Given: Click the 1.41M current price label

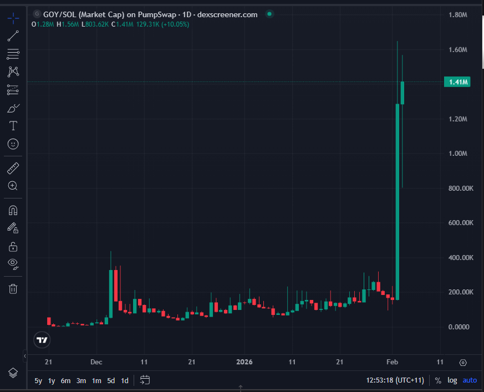Looking at the screenshot, I should (x=457, y=81).
